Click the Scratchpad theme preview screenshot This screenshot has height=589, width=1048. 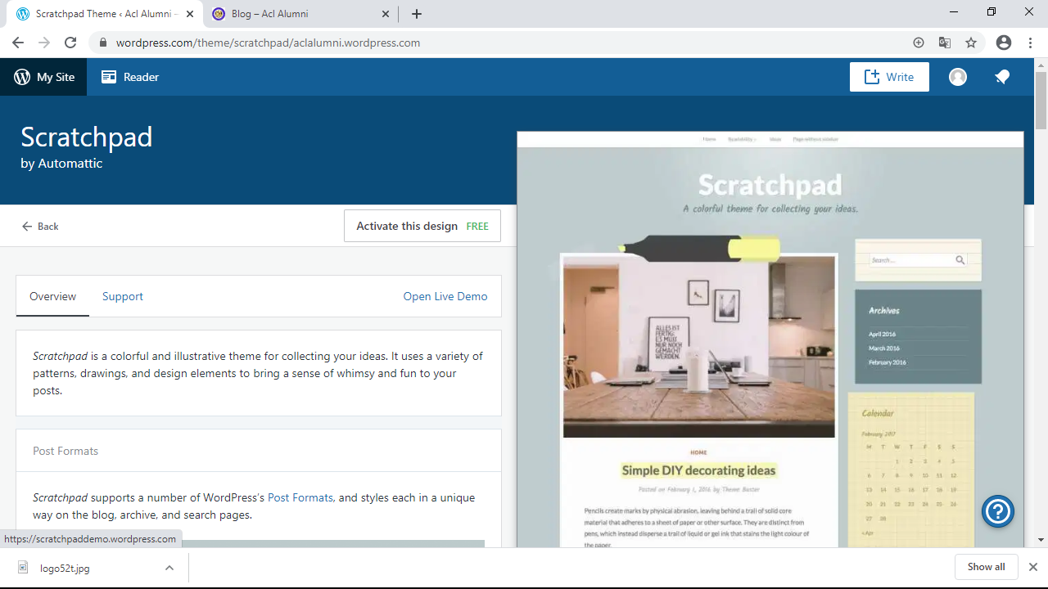click(x=770, y=344)
